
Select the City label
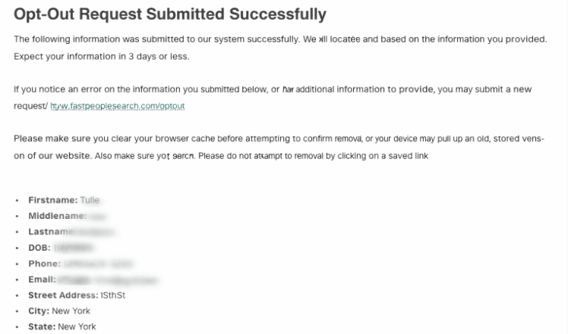39,311
